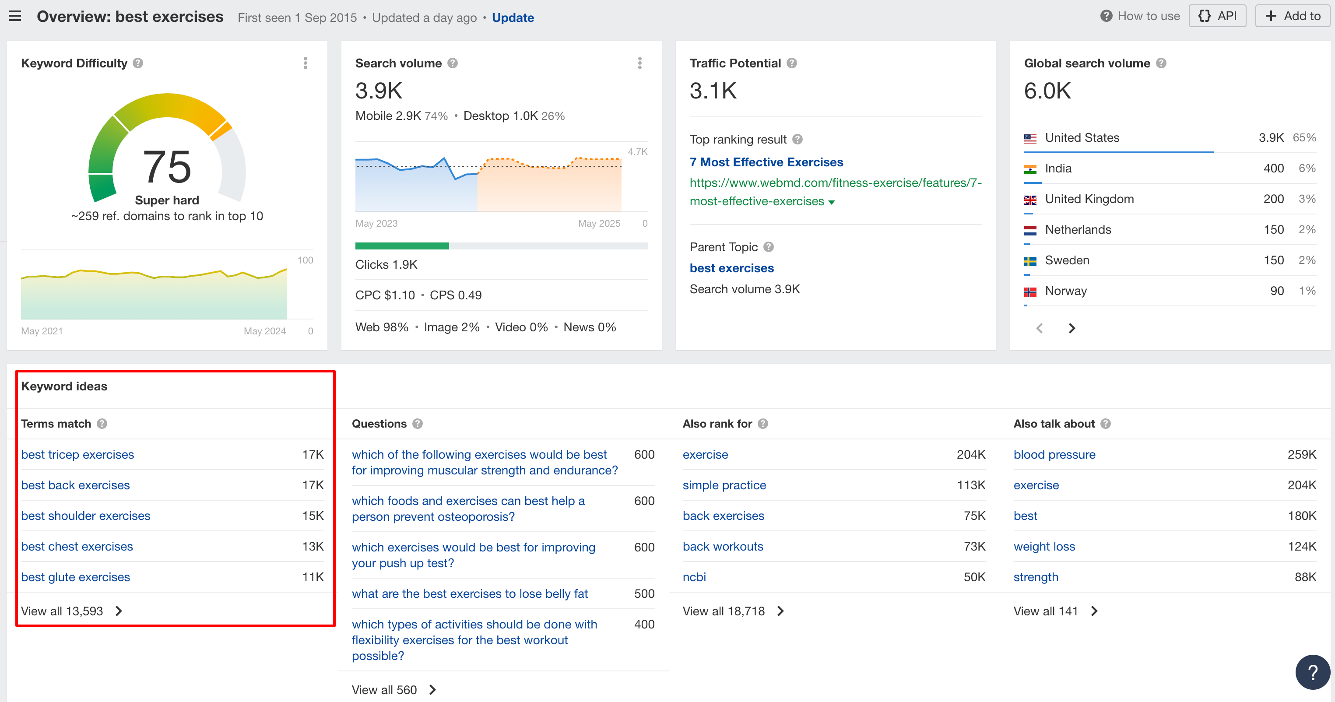Open exercise in Also rank for

pos(705,455)
